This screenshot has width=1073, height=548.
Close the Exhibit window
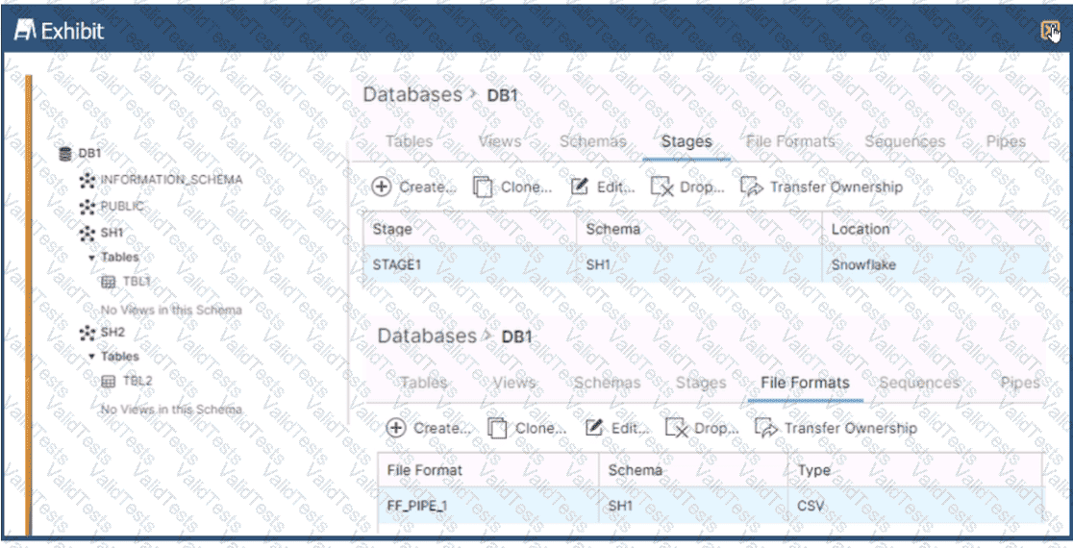click(x=1050, y=31)
